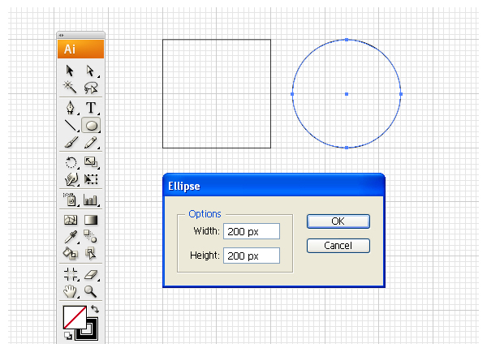Click the Fill color swatch
487x348 pixels.
point(74,318)
